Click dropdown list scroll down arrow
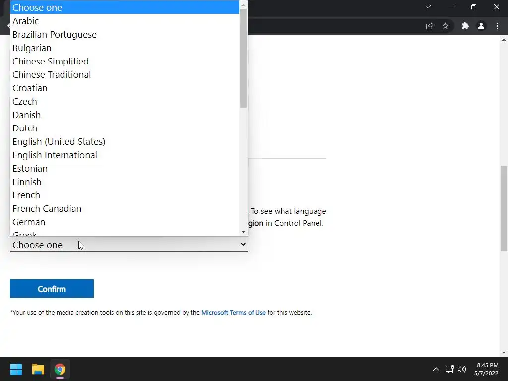Viewport: 508px width, 381px height. tap(243, 232)
